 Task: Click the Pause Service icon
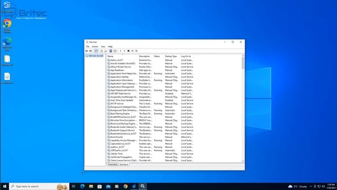132,51
